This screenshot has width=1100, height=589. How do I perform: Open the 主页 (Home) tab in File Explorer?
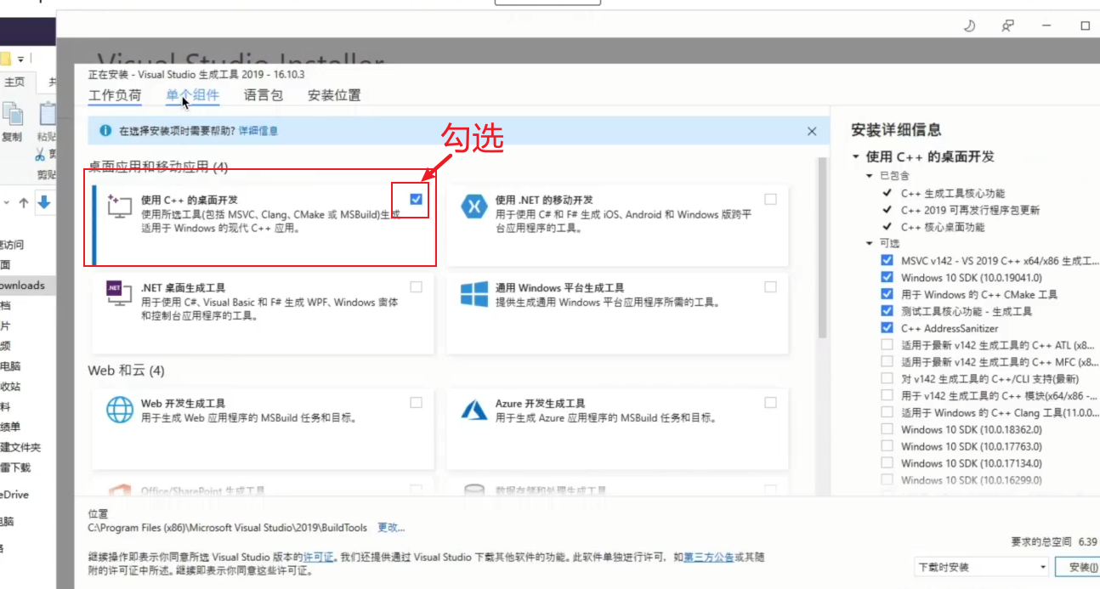14,82
